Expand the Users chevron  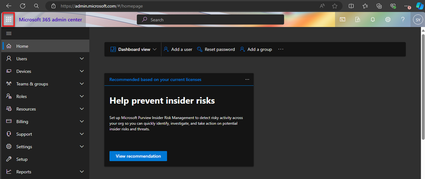click(x=82, y=59)
